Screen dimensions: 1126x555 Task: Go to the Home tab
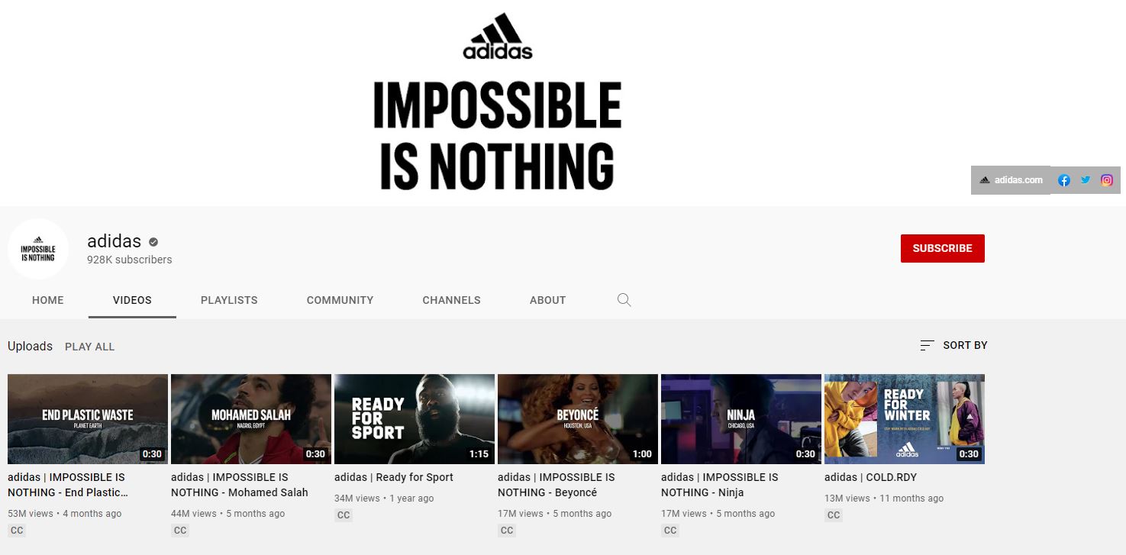(x=48, y=300)
